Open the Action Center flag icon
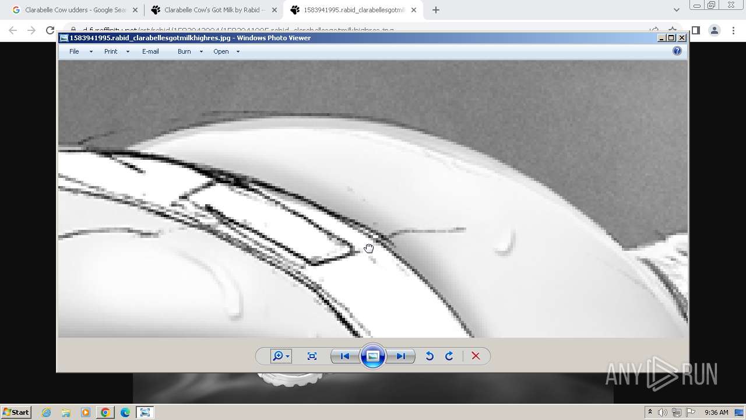The image size is (746, 420). pos(691,412)
